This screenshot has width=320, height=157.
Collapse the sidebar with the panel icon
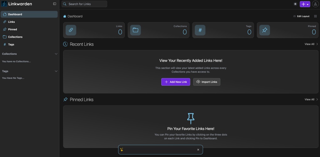pos(55,4)
